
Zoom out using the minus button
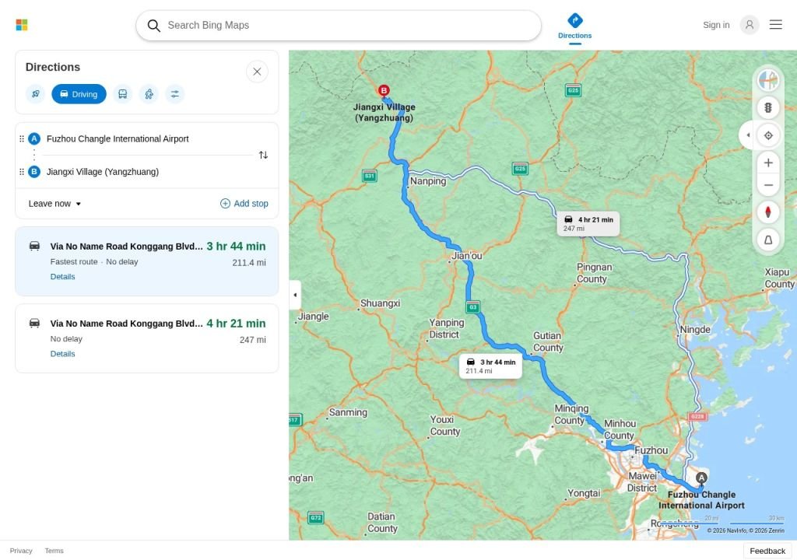[x=768, y=185]
